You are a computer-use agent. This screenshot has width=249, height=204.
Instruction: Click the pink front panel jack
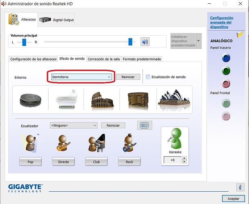[x=226, y=116]
